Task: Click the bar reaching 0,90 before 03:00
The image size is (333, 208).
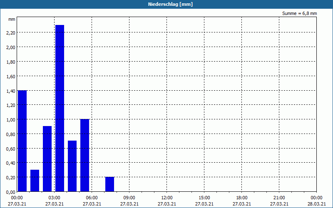Action: (47, 159)
